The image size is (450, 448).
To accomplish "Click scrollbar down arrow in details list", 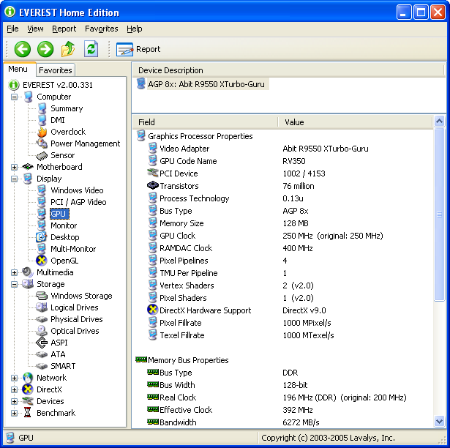I will coord(439,422).
